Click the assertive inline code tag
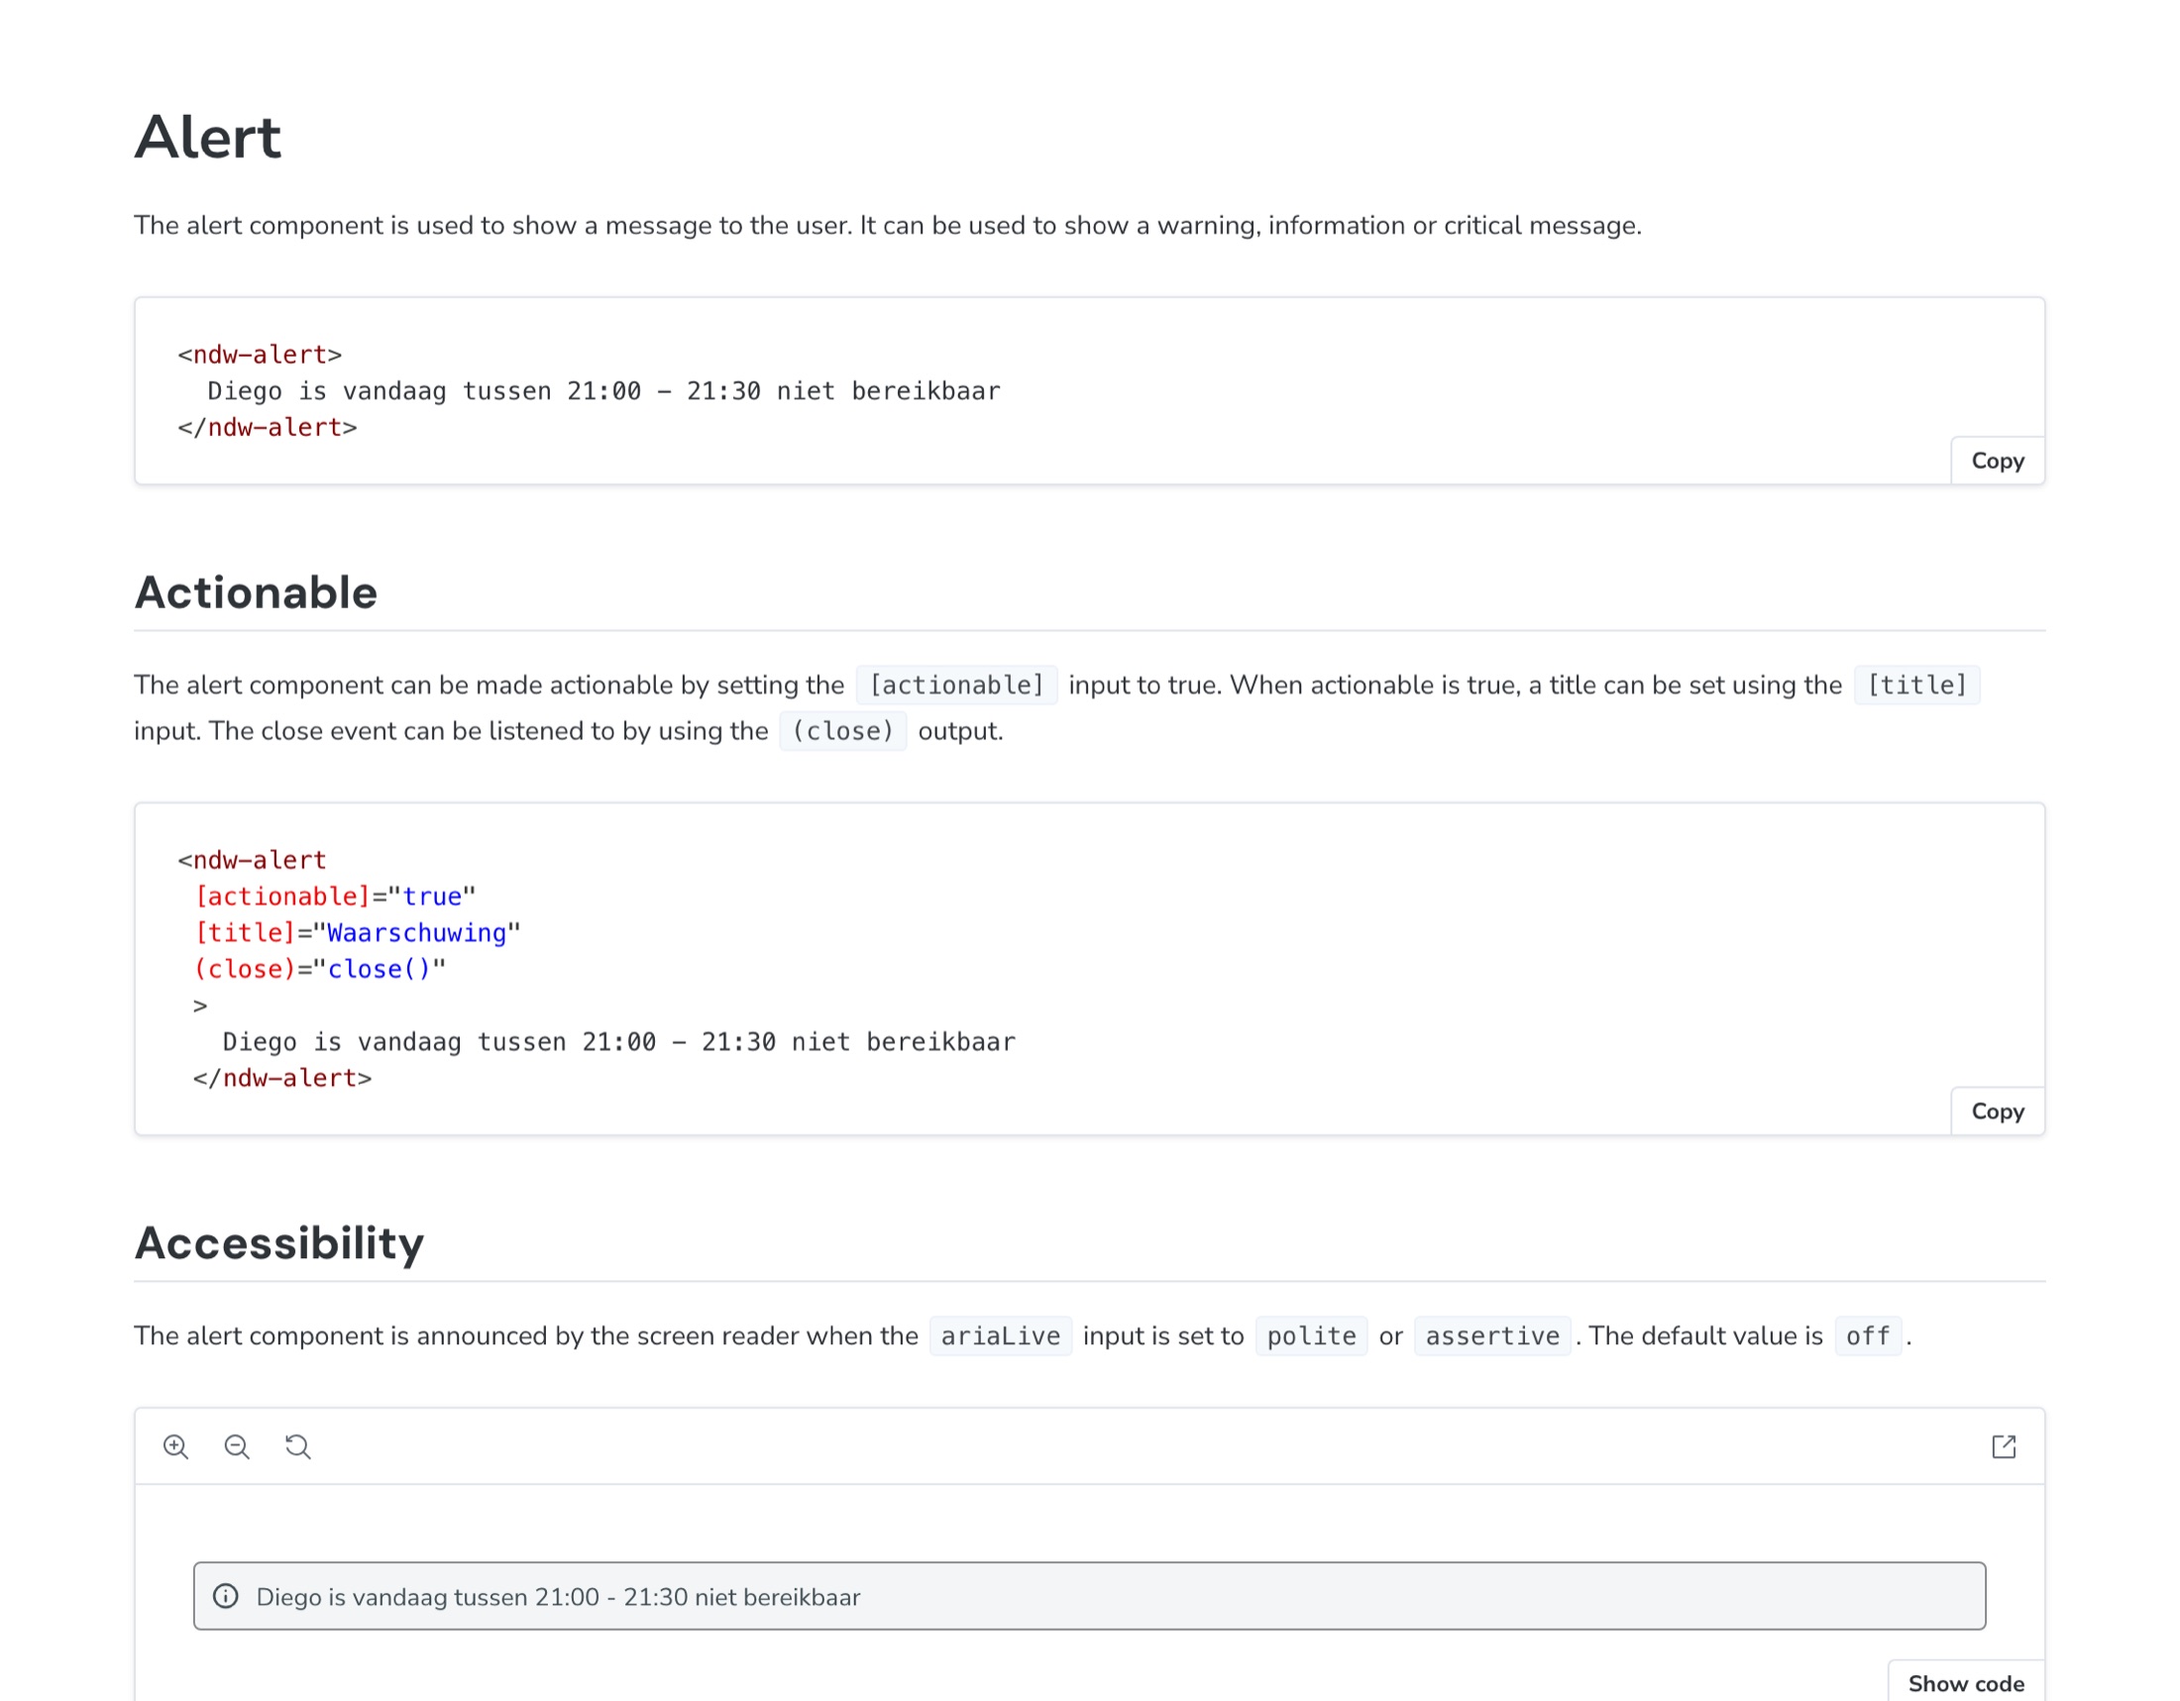Image resolution: width=2180 pixels, height=1701 pixels. 1492,1335
